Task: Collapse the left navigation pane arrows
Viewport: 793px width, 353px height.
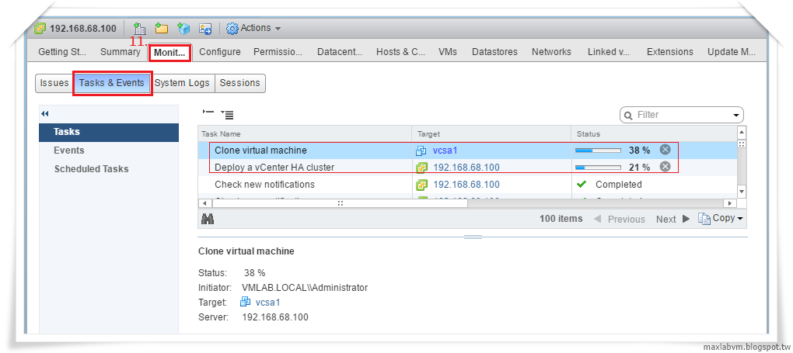Action: tap(44, 113)
